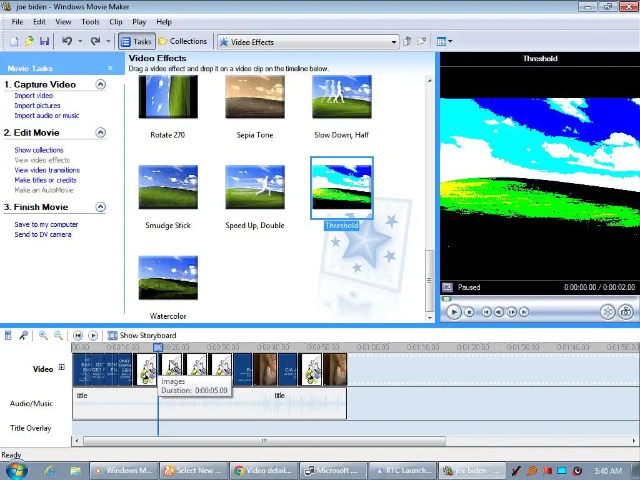The width and height of the screenshot is (640, 480).
Task: Open the Help menu
Action: tap(164, 22)
